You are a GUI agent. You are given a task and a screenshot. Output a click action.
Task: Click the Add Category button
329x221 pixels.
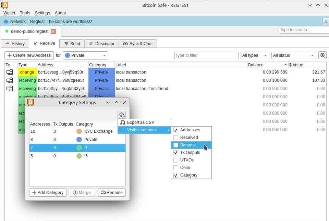(48, 193)
